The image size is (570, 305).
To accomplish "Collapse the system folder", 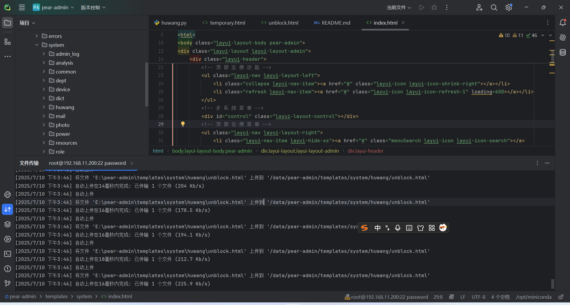I will pos(37,45).
